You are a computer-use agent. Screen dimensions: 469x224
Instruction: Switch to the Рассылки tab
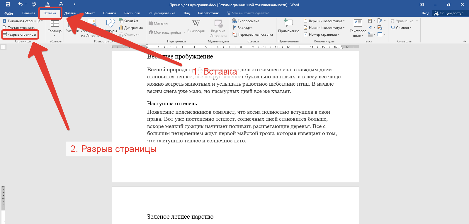pos(132,13)
